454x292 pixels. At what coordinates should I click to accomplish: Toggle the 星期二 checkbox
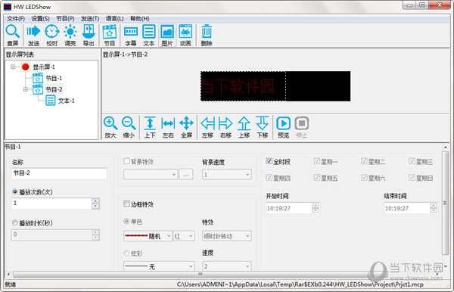click(x=364, y=161)
